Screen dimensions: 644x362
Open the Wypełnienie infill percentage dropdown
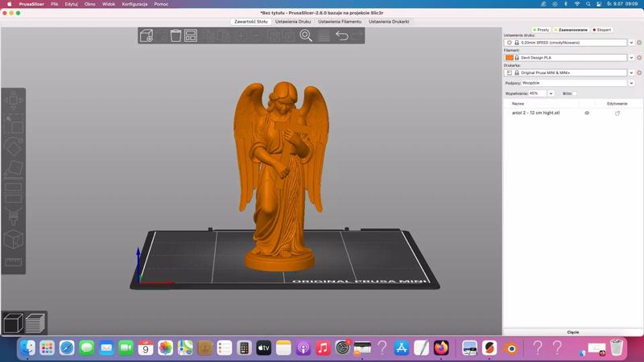551,93
